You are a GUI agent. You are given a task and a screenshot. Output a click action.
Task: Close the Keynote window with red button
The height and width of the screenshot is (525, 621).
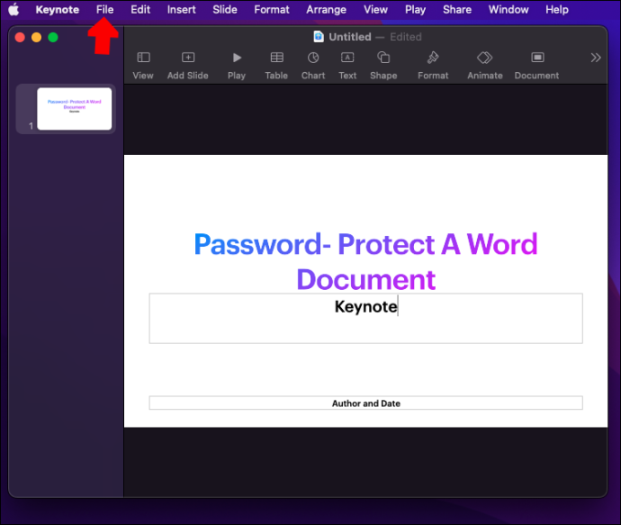pos(20,37)
